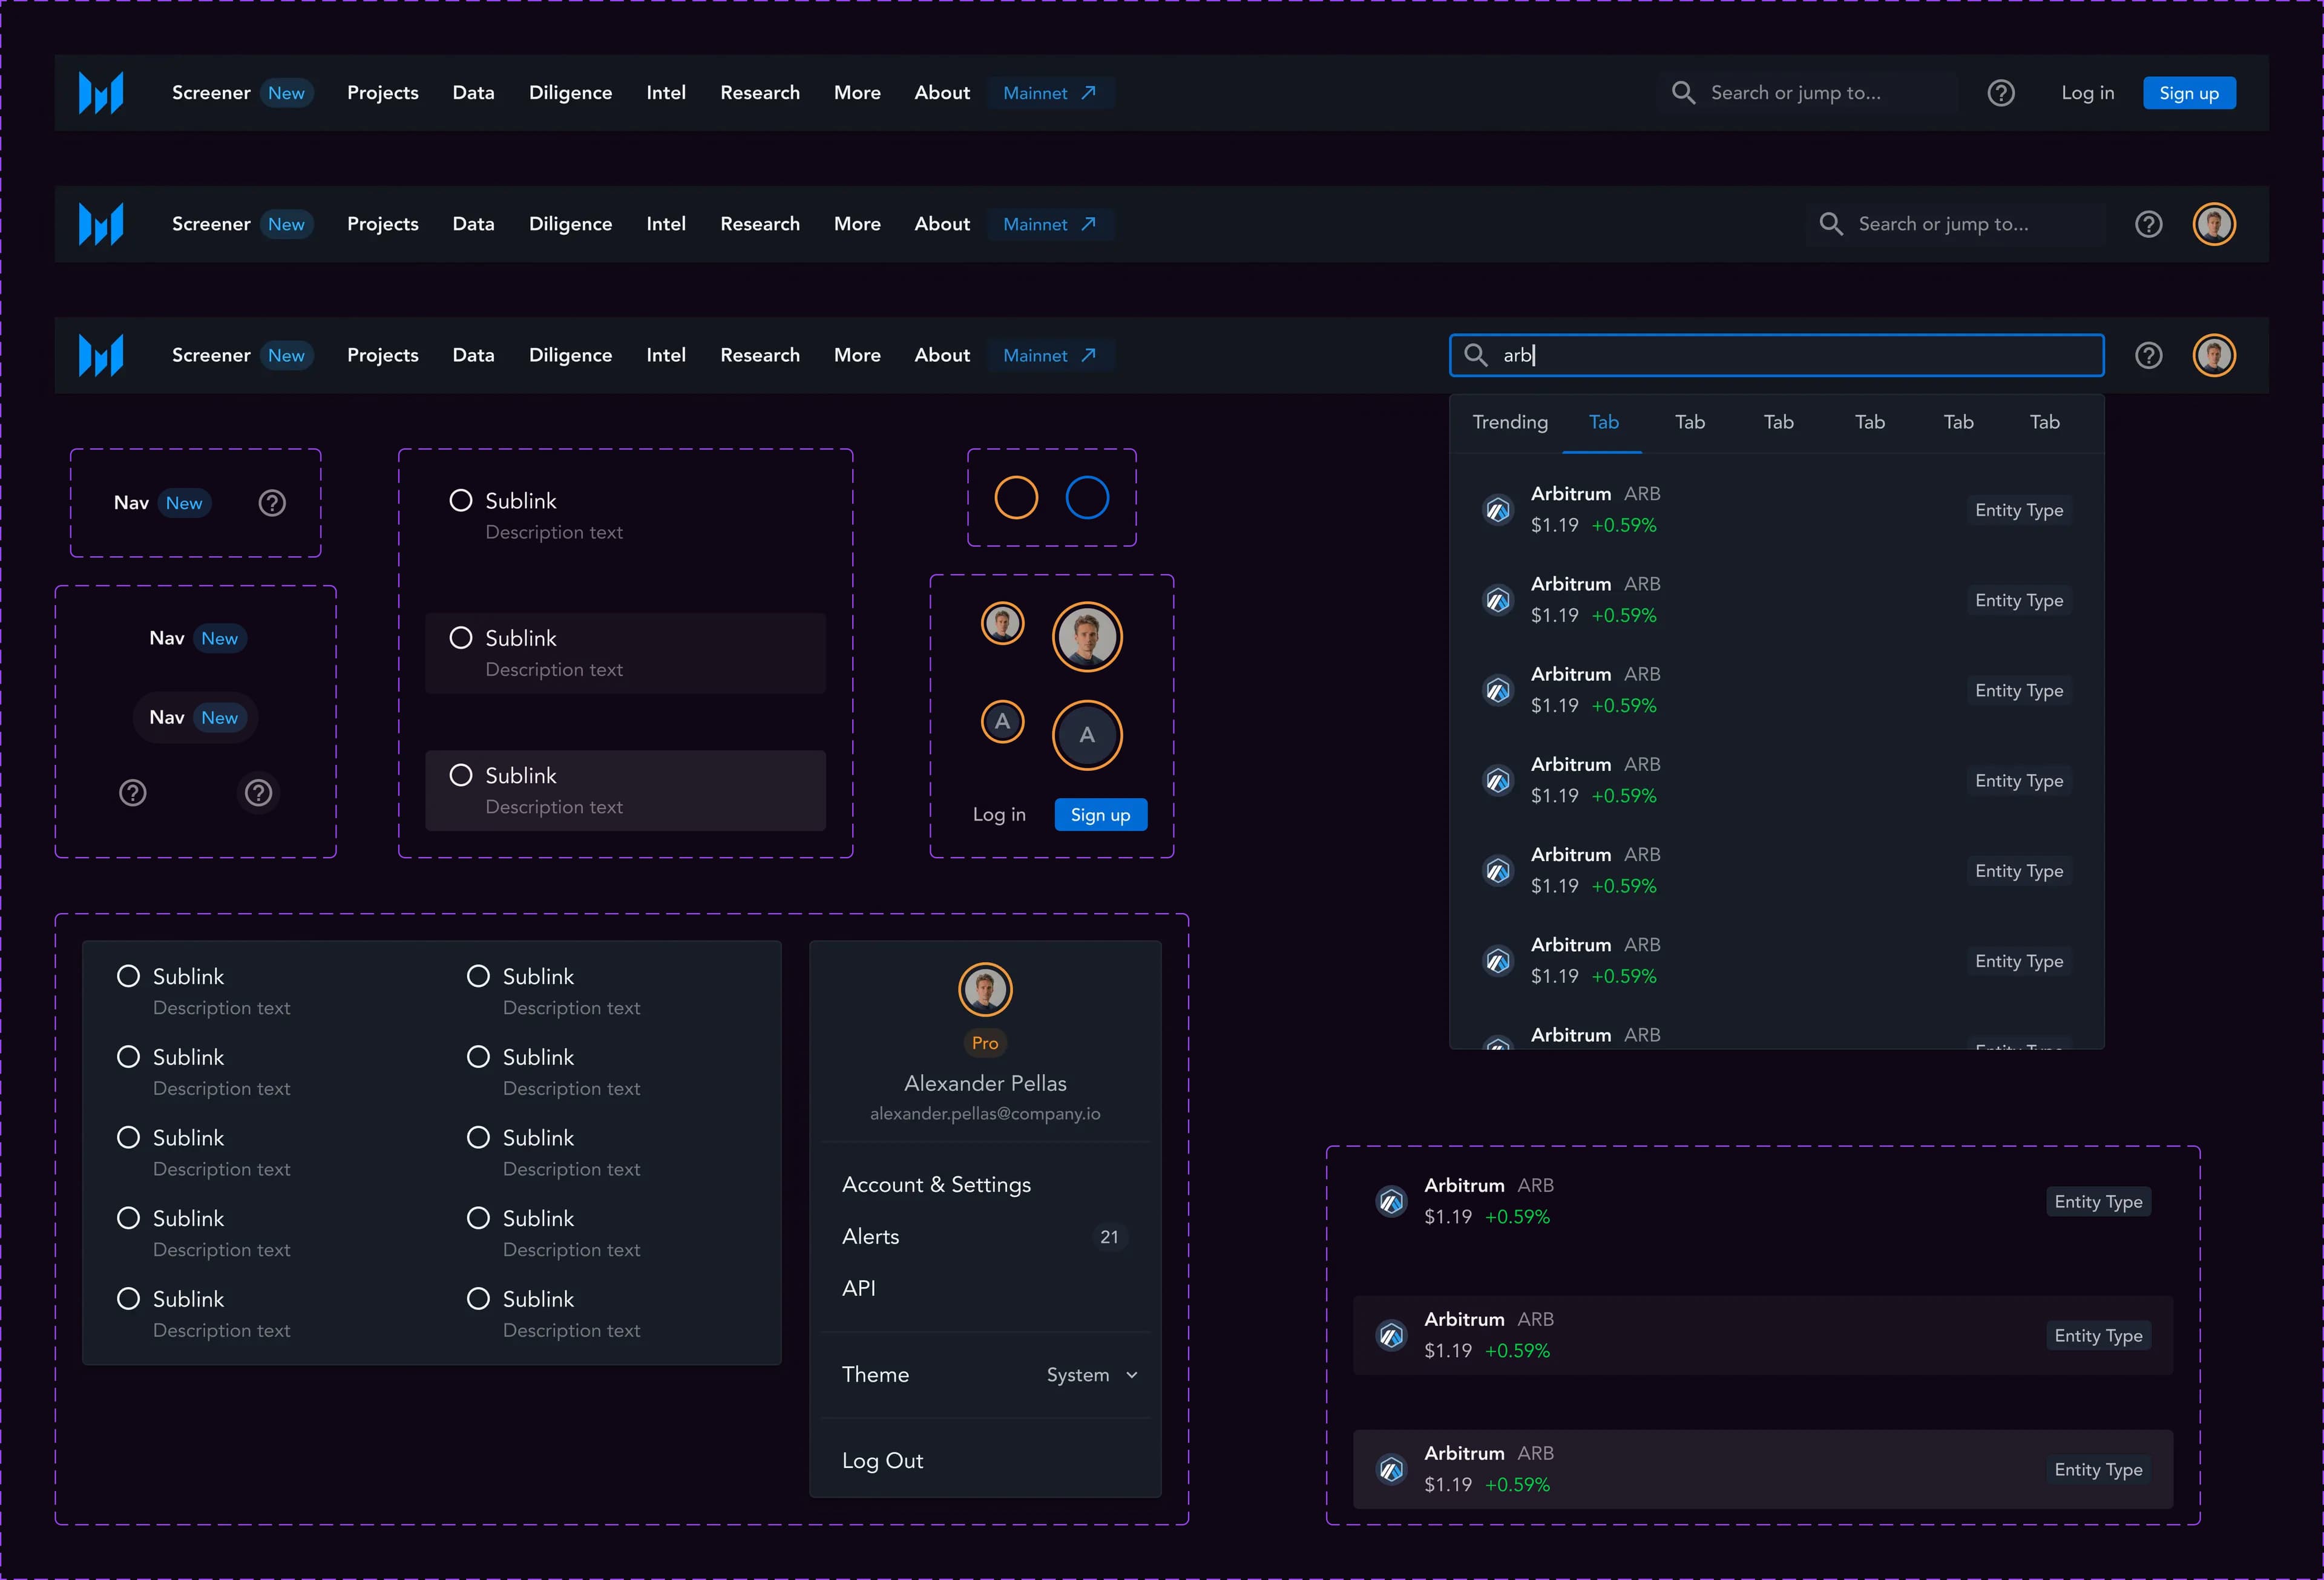Open Research in the nav bar with Sign up
Viewport: 2324px width, 1580px height.
(760, 93)
